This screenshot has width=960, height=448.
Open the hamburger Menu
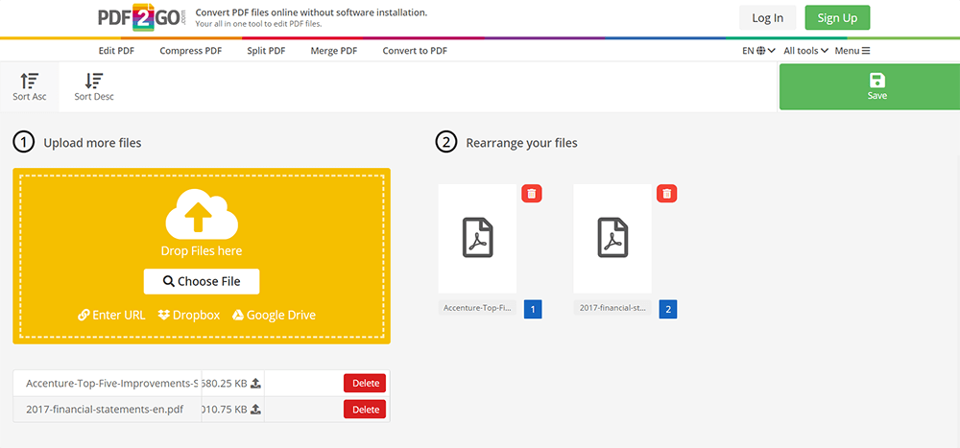[x=852, y=51]
